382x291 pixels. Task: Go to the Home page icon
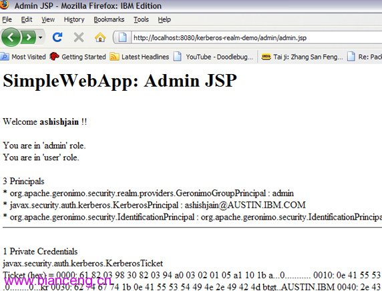pyautogui.click(x=100, y=37)
